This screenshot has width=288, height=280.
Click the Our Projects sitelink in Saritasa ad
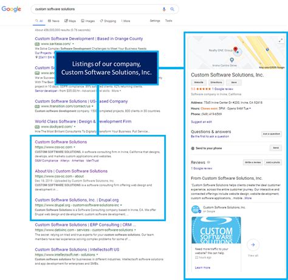(43, 53)
